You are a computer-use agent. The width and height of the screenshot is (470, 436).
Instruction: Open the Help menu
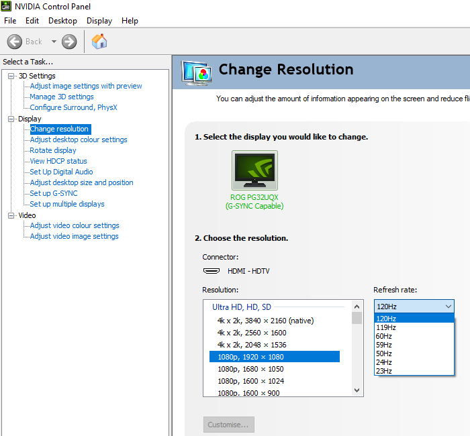pyautogui.click(x=130, y=21)
